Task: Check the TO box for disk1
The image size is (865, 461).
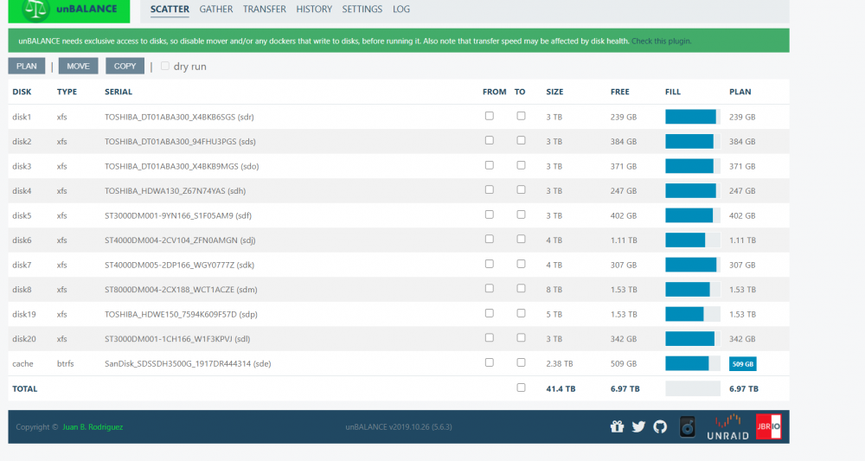Action: pos(521,116)
